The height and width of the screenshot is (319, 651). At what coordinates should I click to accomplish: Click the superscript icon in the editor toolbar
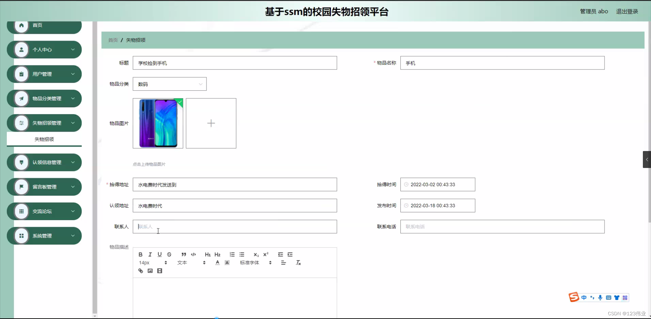pyautogui.click(x=266, y=254)
